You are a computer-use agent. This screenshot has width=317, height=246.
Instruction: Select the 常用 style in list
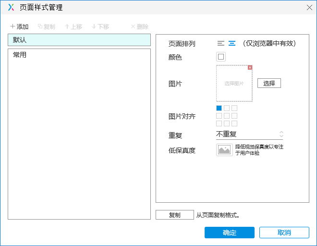click(79, 55)
